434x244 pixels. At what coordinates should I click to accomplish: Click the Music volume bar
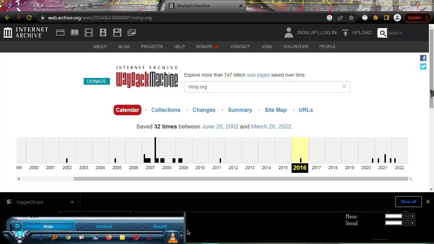coord(394,216)
